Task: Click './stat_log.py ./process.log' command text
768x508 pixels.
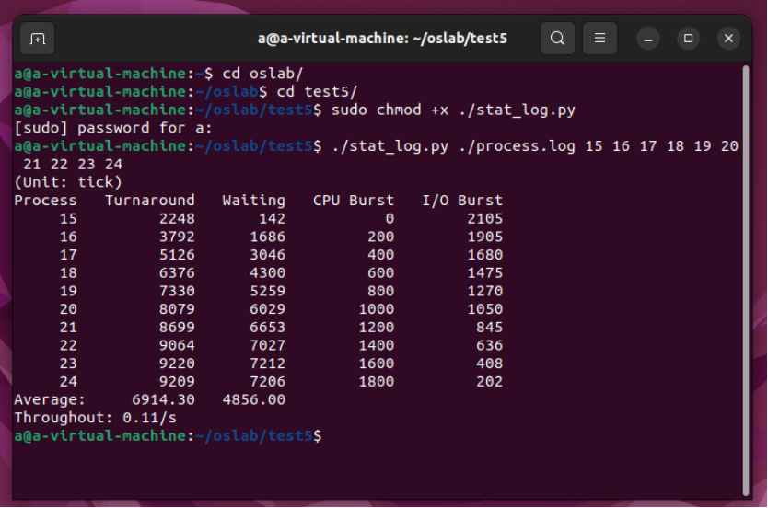Action: click(x=453, y=145)
